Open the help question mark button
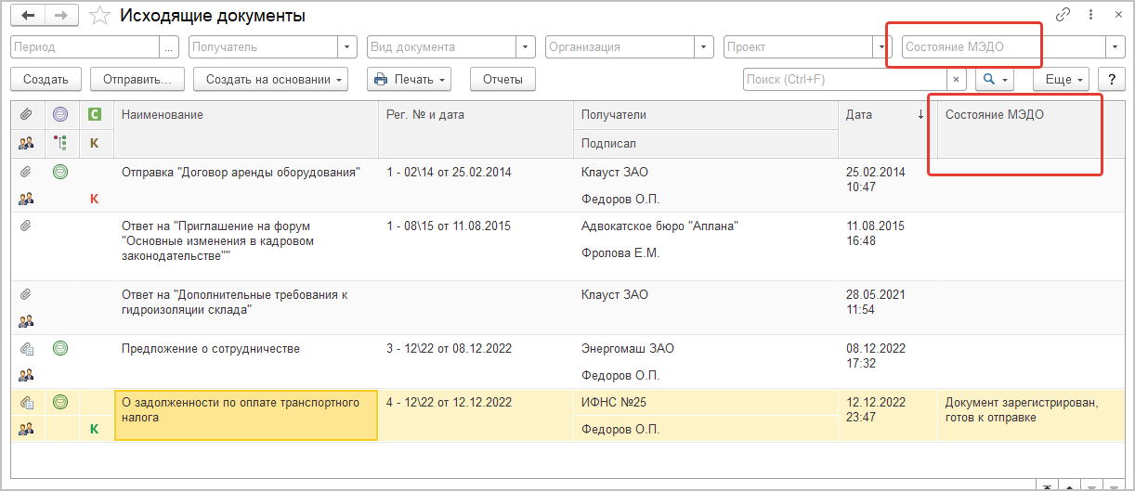The height and width of the screenshot is (491, 1135). tap(1111, 80)
